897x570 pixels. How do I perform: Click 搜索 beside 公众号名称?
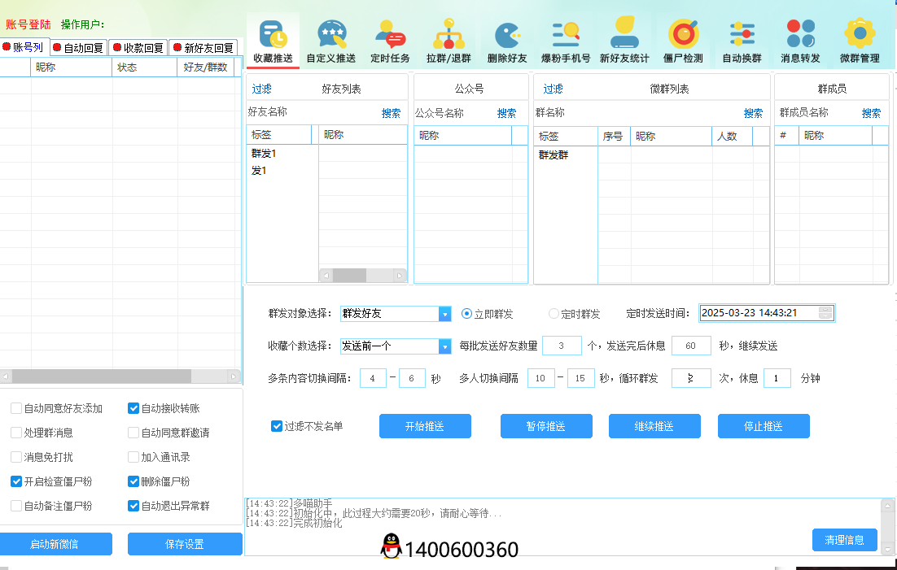(506, 113)
